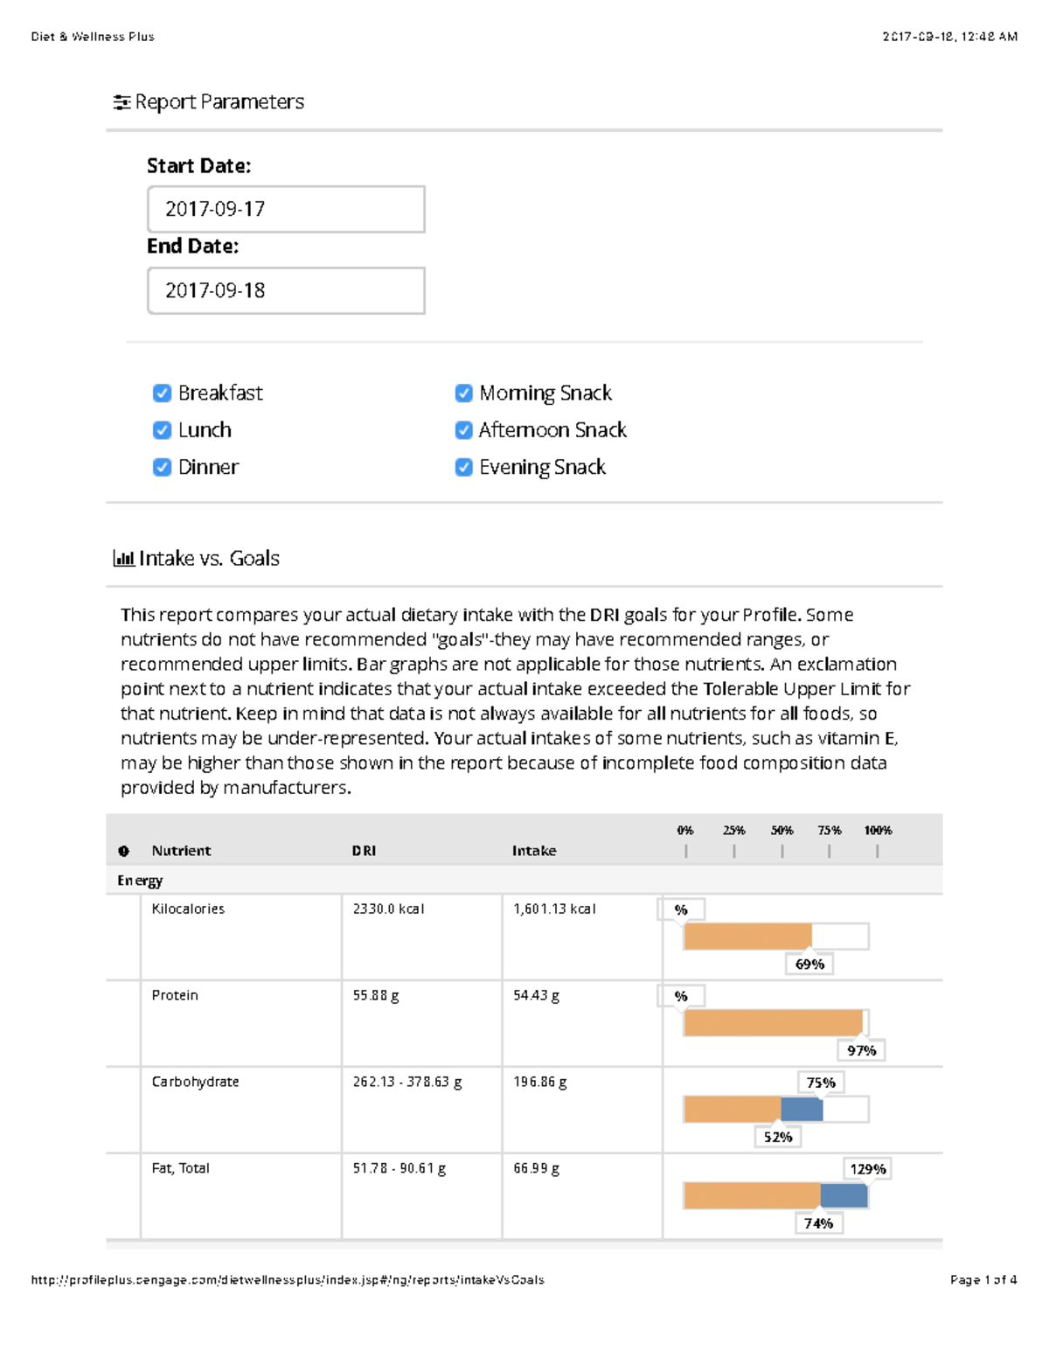The image size is (1049, 1358).
Task: Click the info icon in the nutrient table header
Action: click(x=122, y=850)
